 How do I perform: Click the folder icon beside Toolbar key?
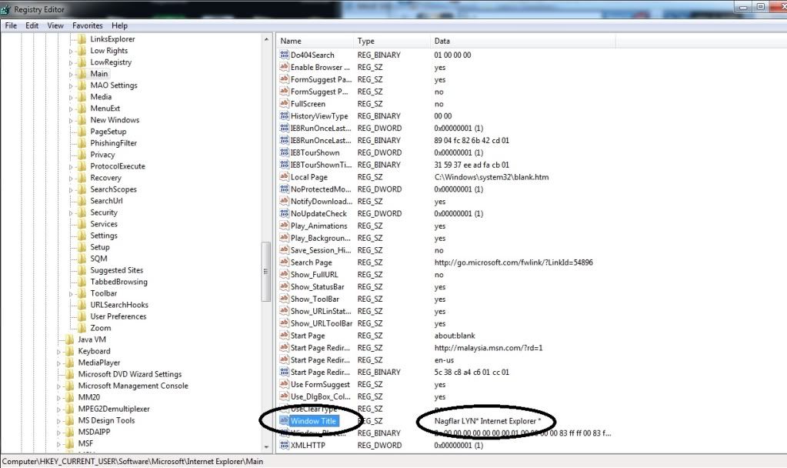(82, 293)
